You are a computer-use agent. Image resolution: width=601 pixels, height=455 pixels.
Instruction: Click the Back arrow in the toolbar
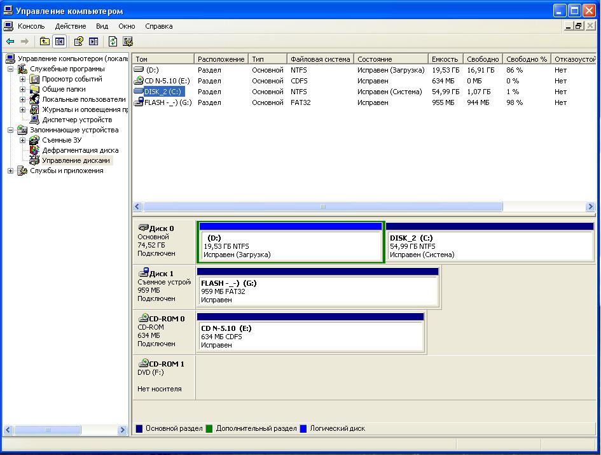click(x=10, y=41)
